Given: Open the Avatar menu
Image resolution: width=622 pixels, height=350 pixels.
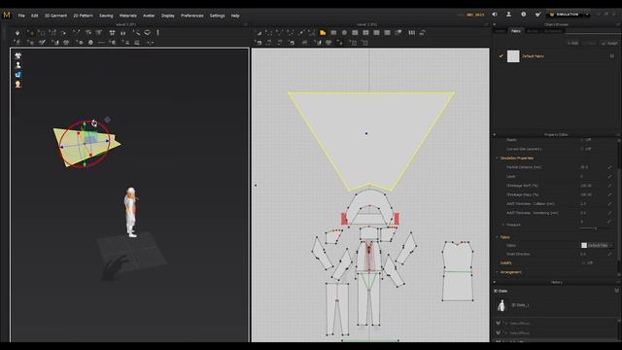Looking at the screenshot, I should pyautogui.click(x=149, y=16).
